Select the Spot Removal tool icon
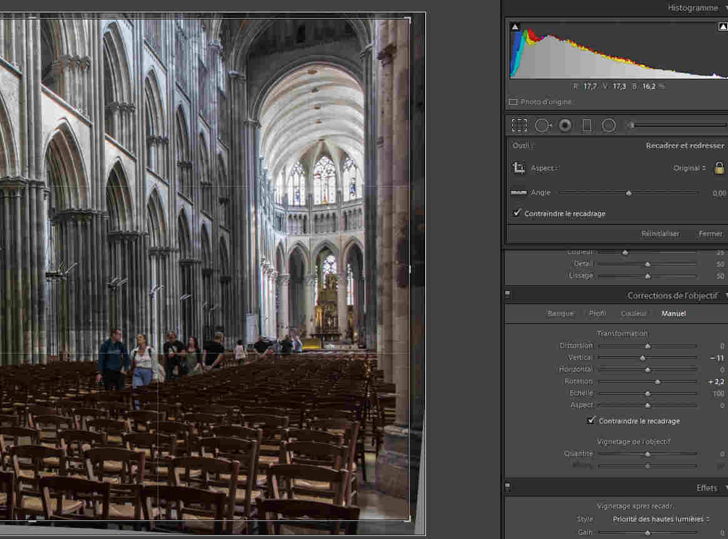The width and height of the screenshot is (728, 539). click(543, 125)
